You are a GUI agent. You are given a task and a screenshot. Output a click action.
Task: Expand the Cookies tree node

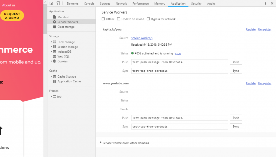click(x=51, y=61)
